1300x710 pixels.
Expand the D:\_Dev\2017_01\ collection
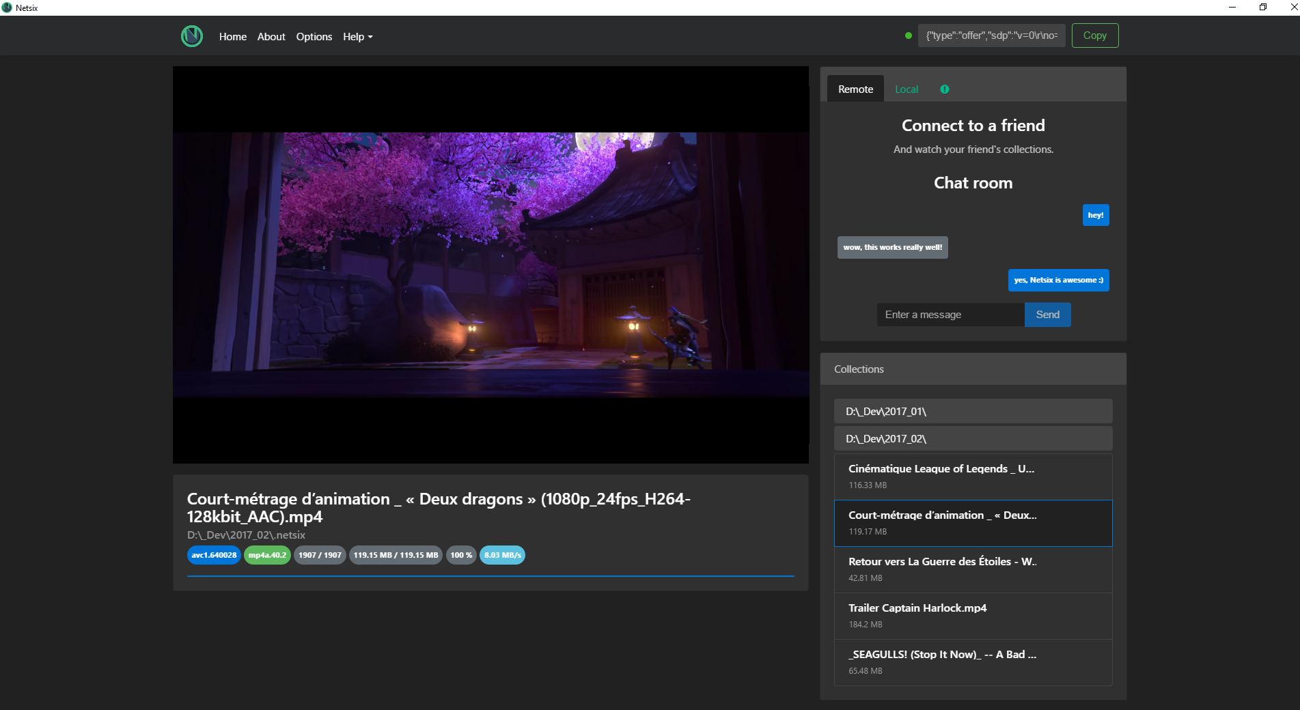[x=973, y=412]
